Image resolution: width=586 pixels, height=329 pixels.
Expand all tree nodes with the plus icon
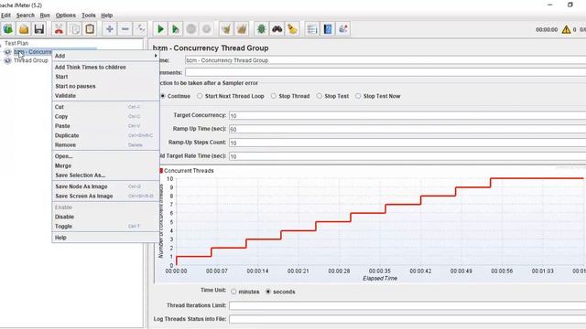[x=110, y=28]
